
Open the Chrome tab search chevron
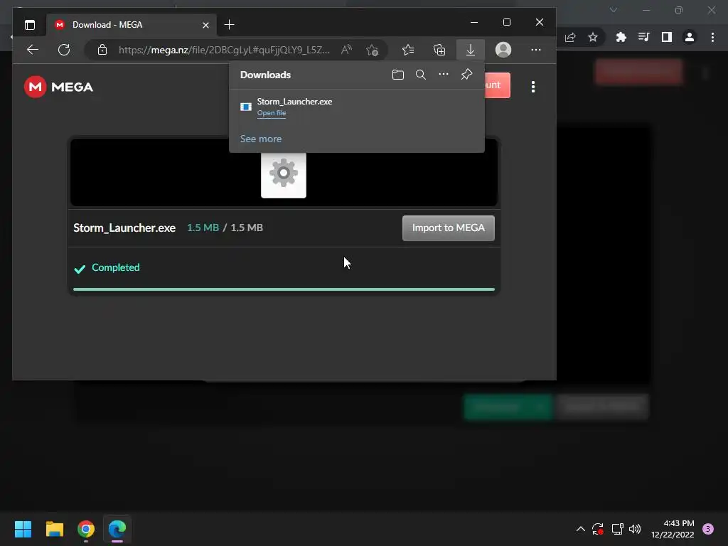pos(614,10)
